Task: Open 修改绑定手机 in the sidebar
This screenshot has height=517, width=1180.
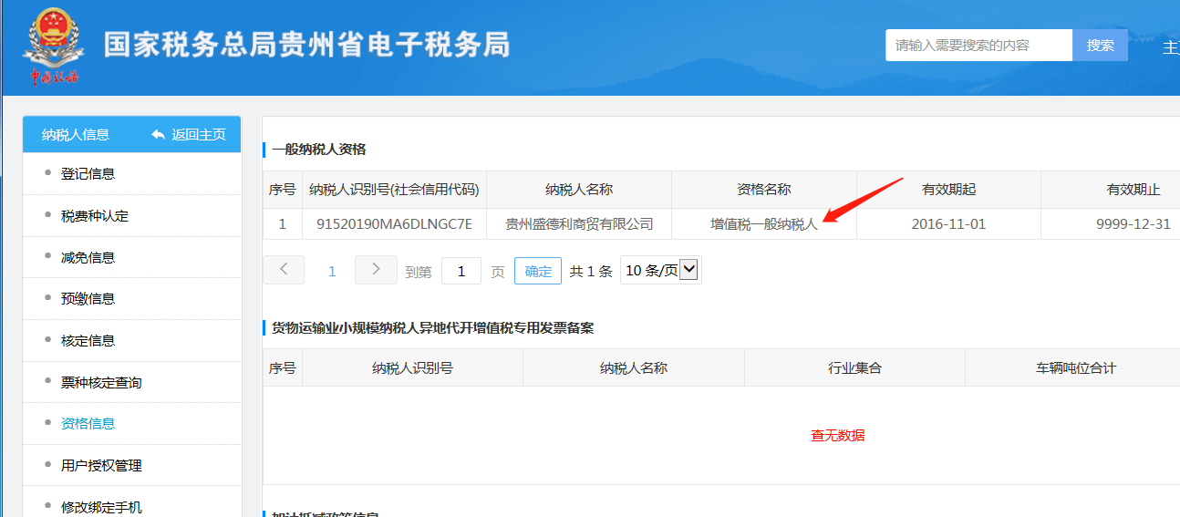Action: coord(101,507)
